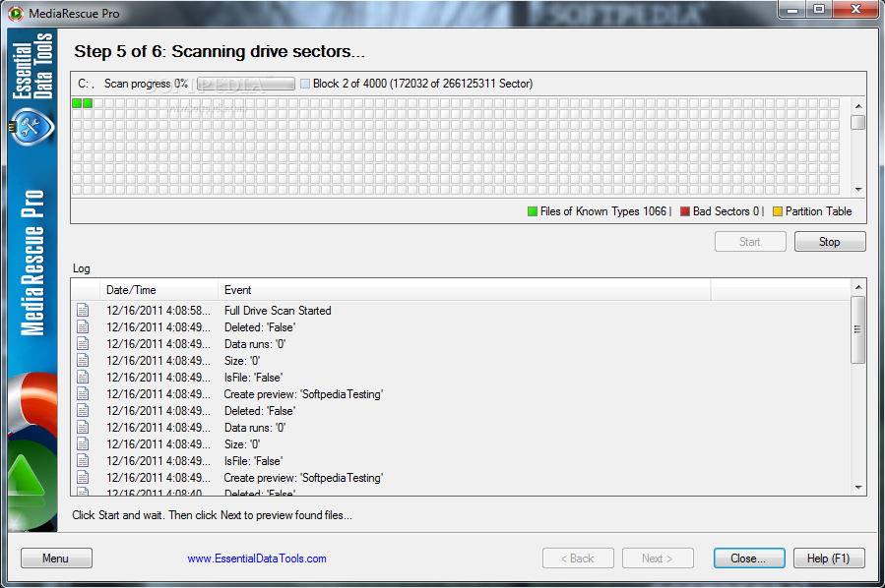Click the Close... button
Viewport: 885px width, 588px height.
point(749,559)
